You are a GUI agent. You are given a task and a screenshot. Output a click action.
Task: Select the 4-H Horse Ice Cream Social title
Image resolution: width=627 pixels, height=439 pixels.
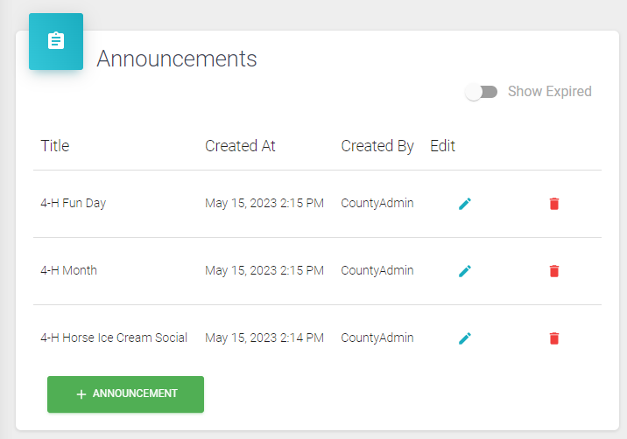(x=114, y=338)
